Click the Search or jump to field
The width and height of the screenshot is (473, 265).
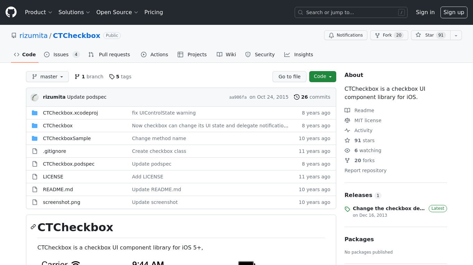[351, 12]
